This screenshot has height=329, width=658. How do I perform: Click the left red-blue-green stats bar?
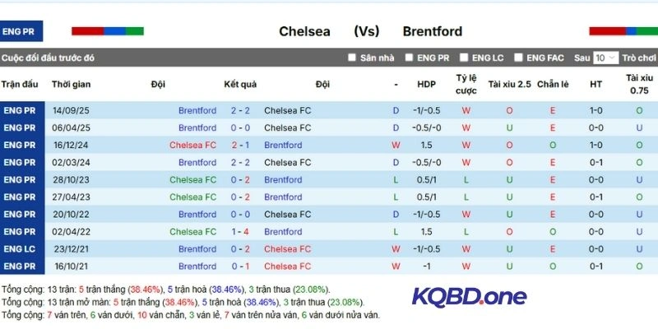(x=107, y=31)
